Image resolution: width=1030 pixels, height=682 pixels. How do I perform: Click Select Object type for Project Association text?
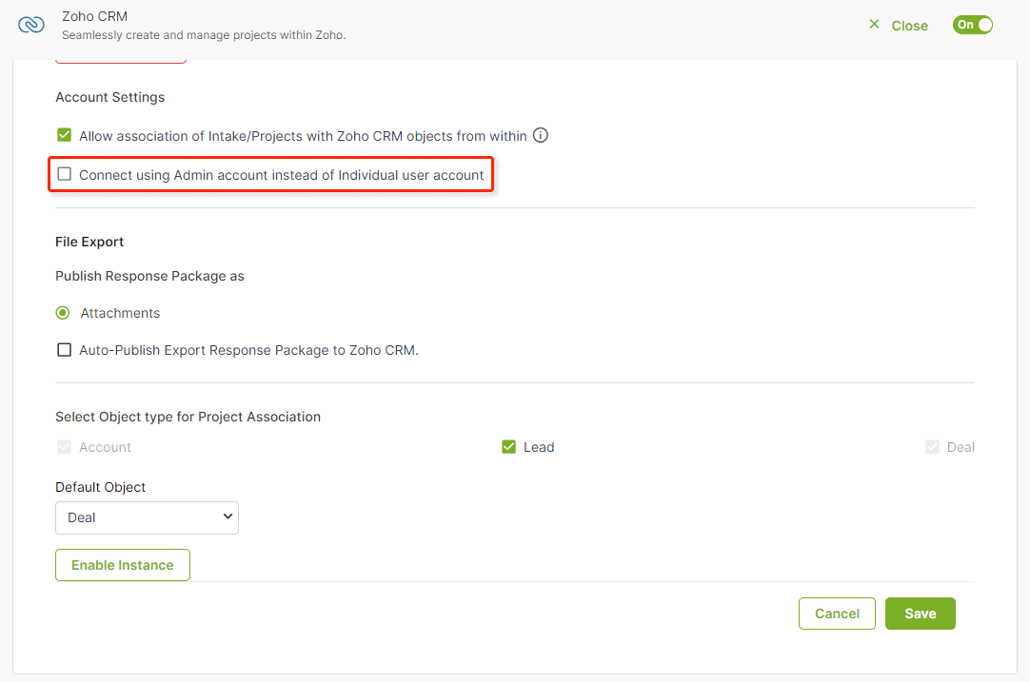pos(188,417)
